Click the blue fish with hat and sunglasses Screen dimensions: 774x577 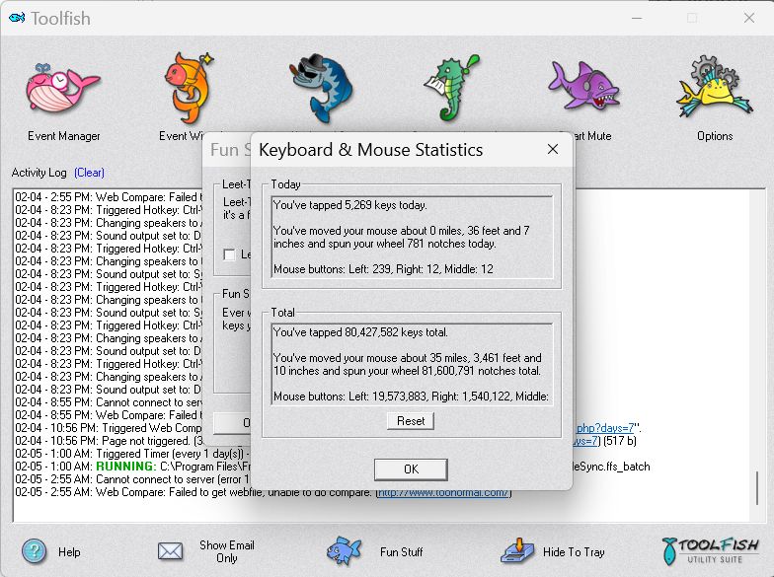(322, 87)
